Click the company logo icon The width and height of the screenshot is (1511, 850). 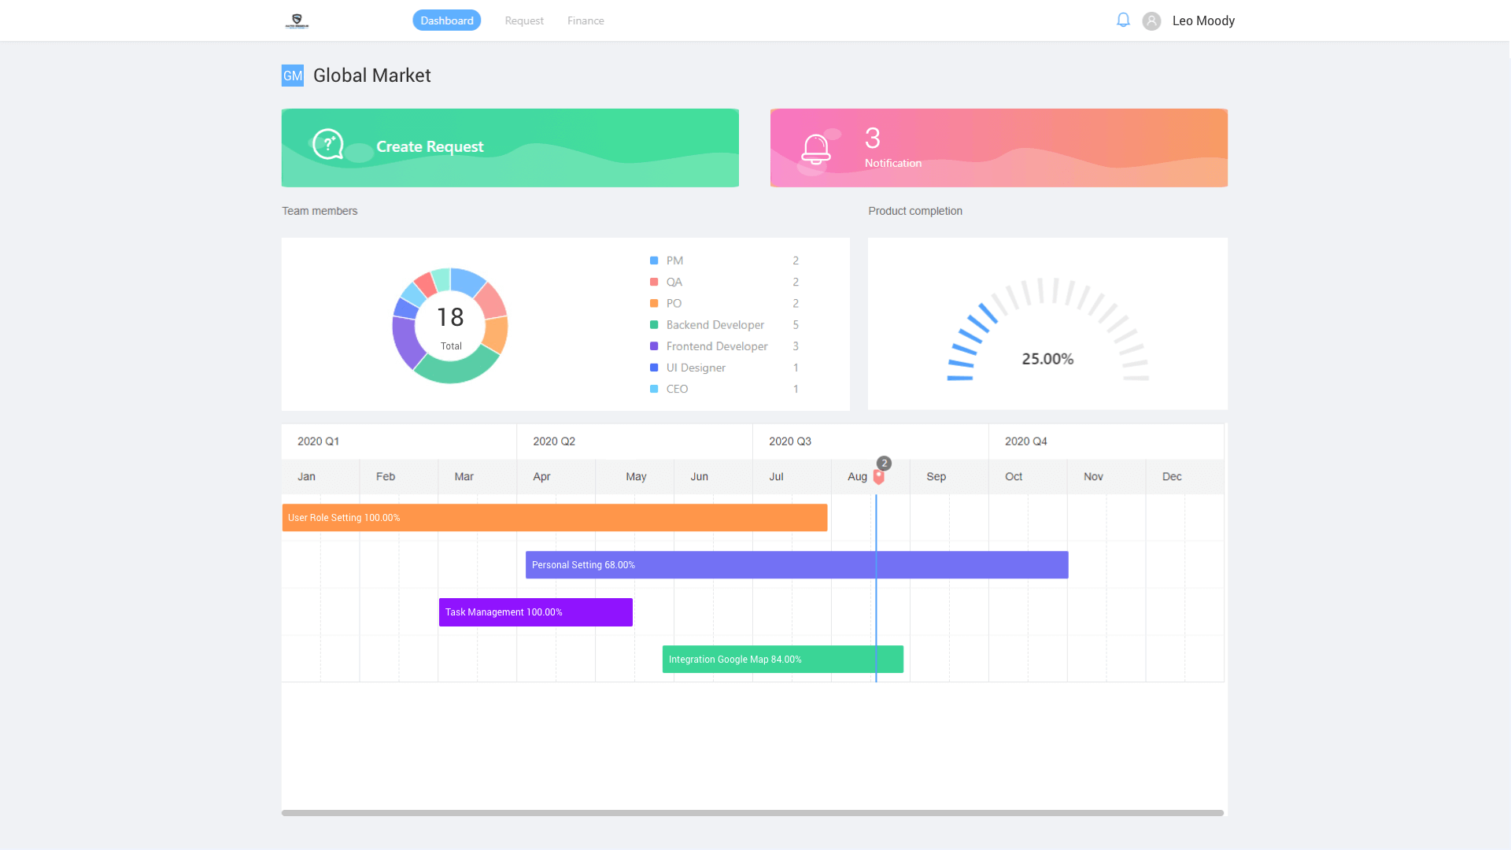click(297, 21)
